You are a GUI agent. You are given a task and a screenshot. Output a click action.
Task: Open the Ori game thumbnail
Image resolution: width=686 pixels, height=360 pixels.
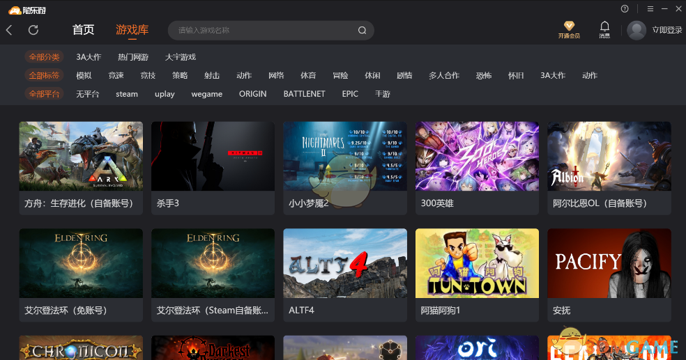point(477,347)
